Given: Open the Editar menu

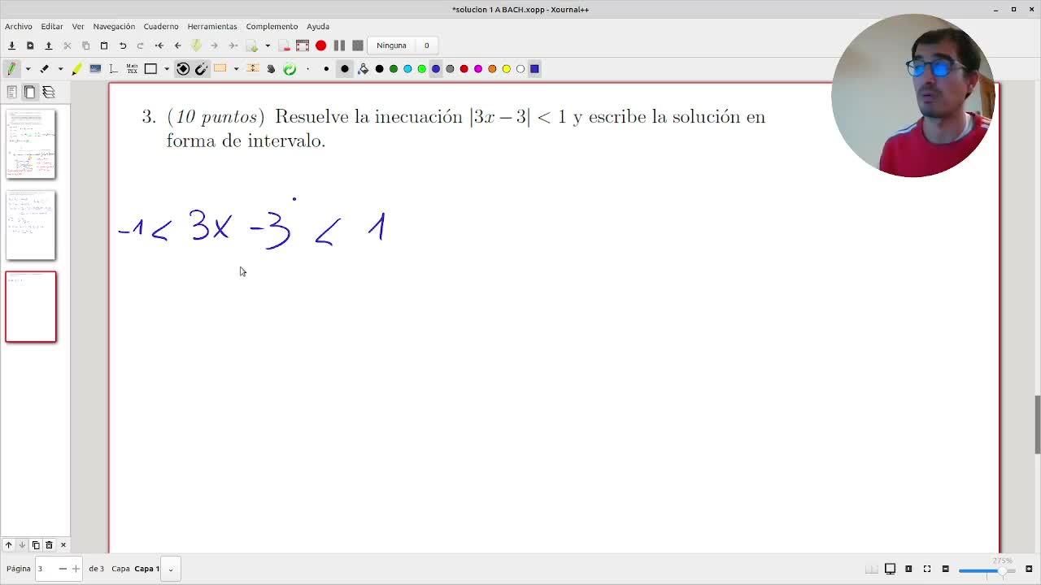Looking at the screenshot, I should [52, 26].
